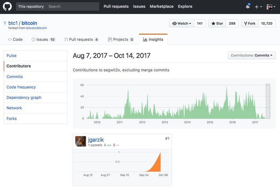Go to Issues in top navigation
The width and height of the screenshot is (280, 190).
(139, 7)
